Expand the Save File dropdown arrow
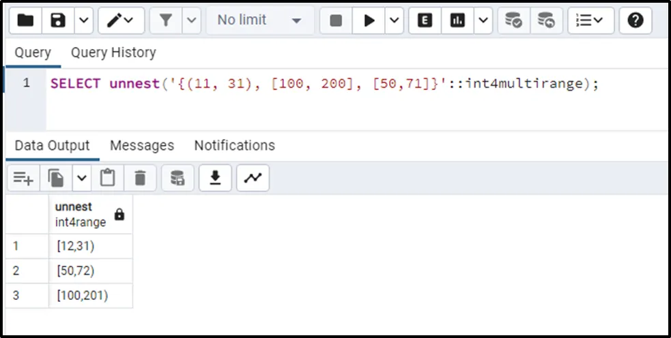Image resolution: width=671 pixels, height=338 pixels. 83,21
